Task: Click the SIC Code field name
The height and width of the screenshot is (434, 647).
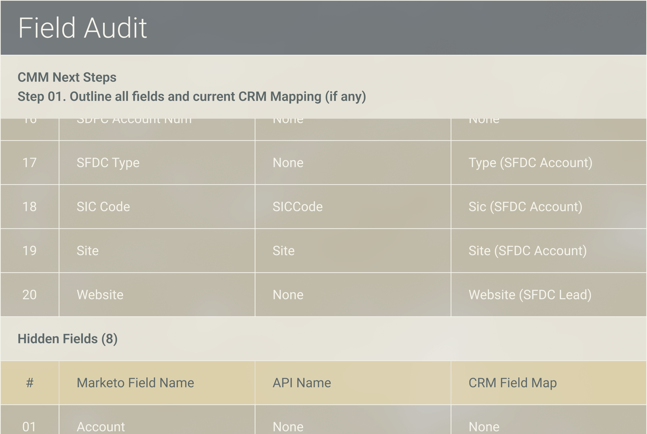Action: coord(103,207)
